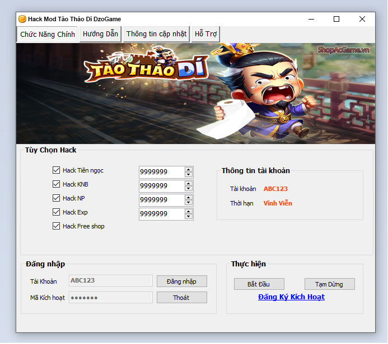Maximize the Hack Mod window

point(336,19)
